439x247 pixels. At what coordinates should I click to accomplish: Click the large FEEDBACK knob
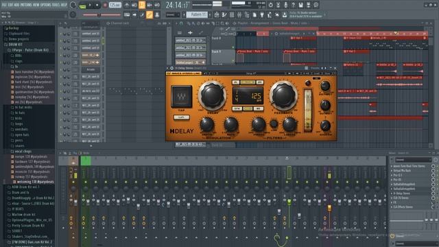coord(283,95)
